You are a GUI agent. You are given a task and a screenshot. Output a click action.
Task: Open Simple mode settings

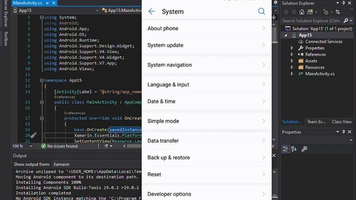[x=206, y=121]
